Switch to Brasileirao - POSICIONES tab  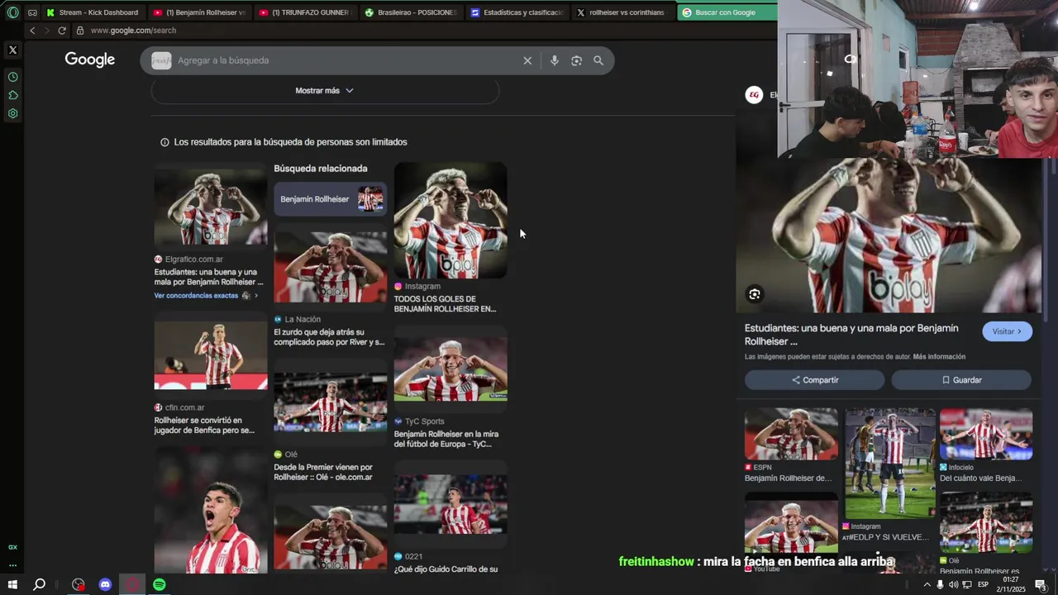tap(411, 12)
